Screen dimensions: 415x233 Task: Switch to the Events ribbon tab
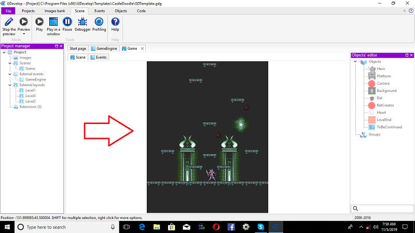click(100, 11)
